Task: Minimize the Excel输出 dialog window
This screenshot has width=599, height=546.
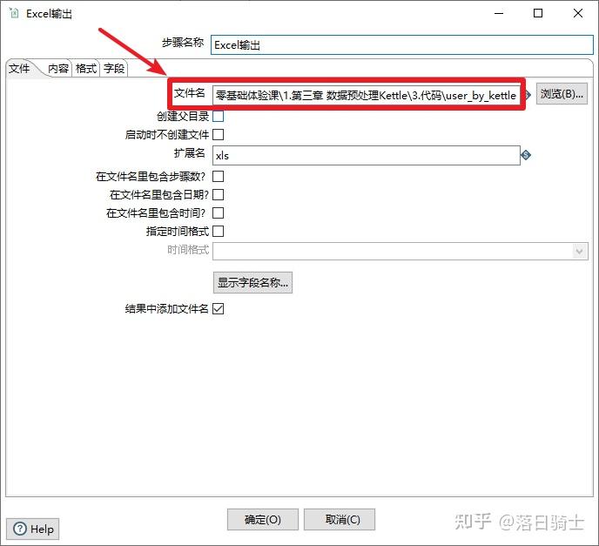Action: point(499,13)
